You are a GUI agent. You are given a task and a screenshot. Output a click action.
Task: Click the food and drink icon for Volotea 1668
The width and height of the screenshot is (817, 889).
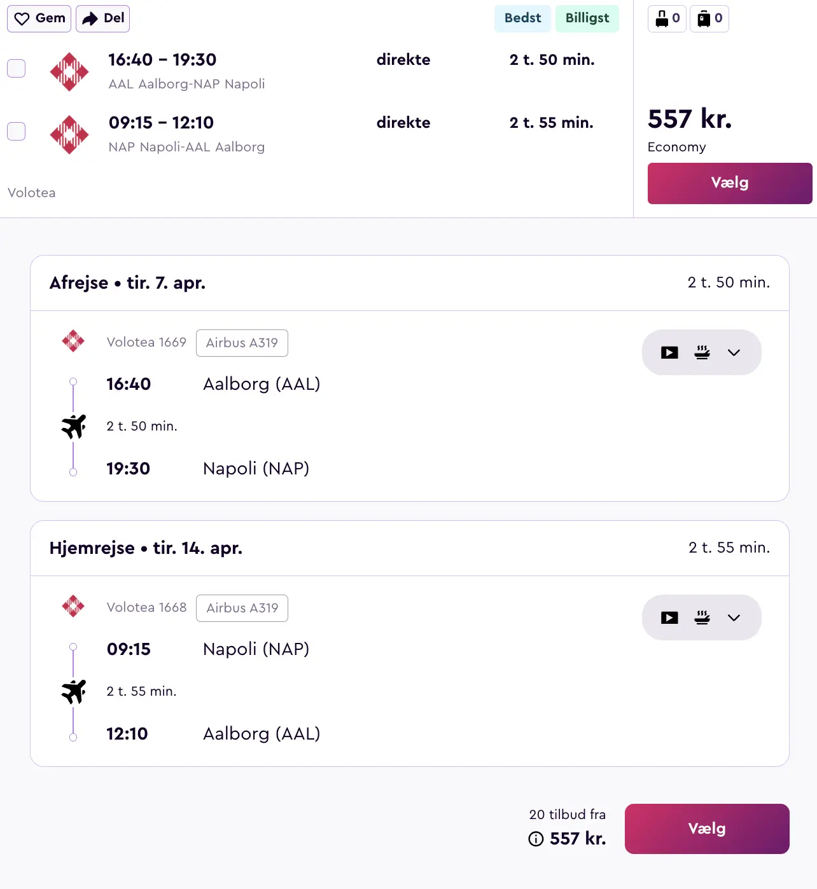coord(701,617)
